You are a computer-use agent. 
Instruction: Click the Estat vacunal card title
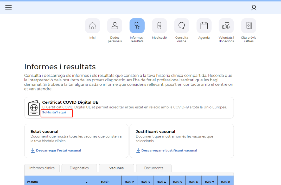44,131
